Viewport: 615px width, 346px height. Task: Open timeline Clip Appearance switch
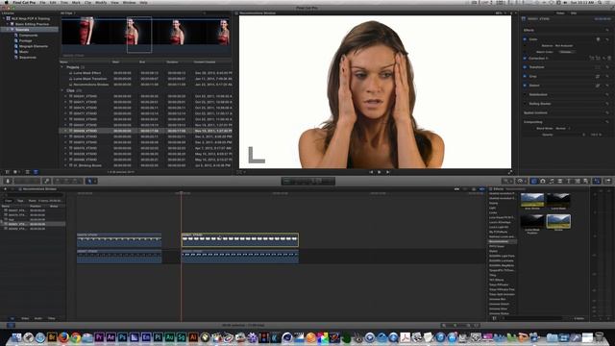pos(477,325)
